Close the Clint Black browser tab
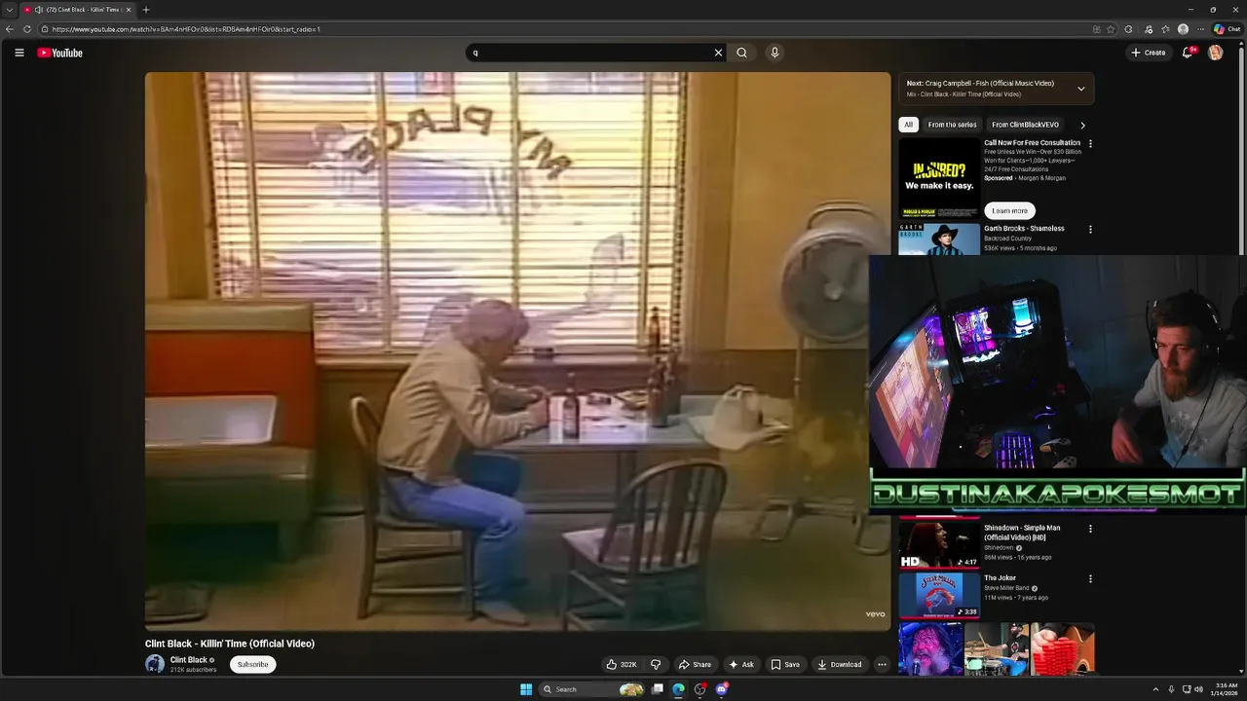The width and height of the screenshot is (1247, 701). [x=129, y=10]
